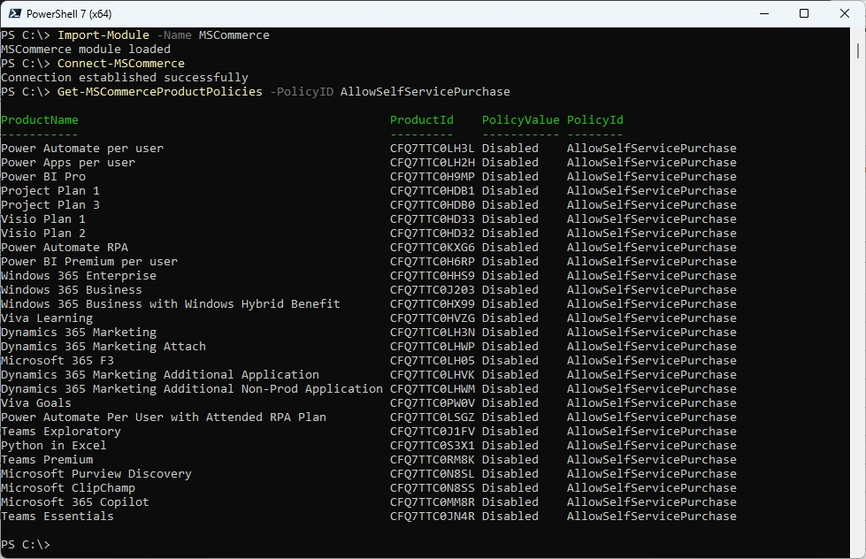Click the 'Viva Learning' product name
Image resolution: width=866 pixels, height=559 pixels.
coord(47,318)
